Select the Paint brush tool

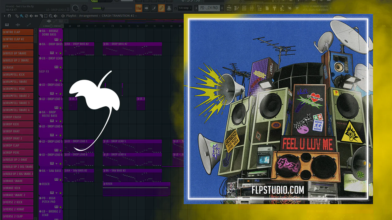click(21, 16)
